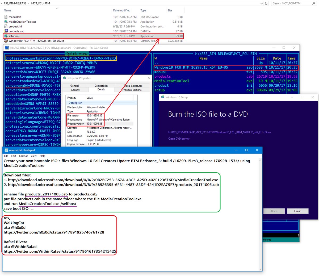
Task: Click the search magnifier icon in Explorer
Action: [x=314, y=3]
